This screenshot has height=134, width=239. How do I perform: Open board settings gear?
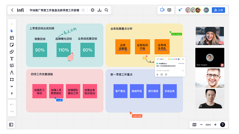click(93, 10)
